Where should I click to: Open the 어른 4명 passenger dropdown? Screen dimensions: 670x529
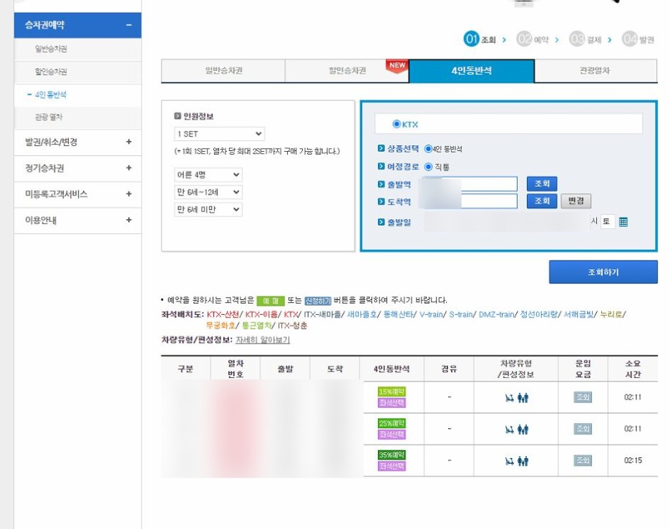(208, 175)
